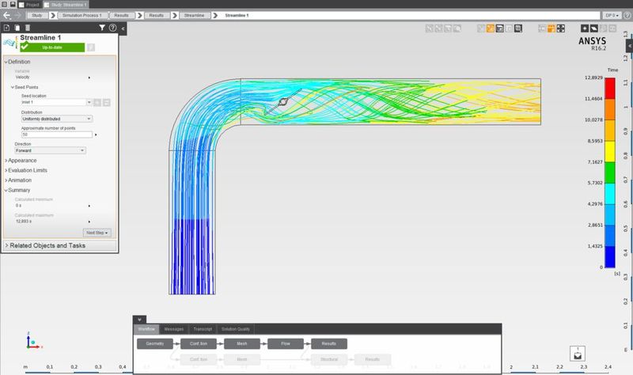Open the panel help question mark icon

coord(112,28)
